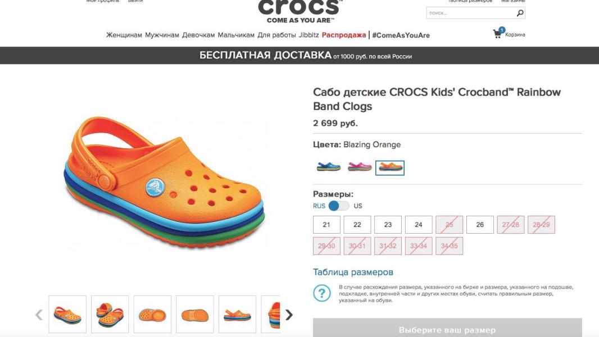Click the question mark help icon
The image size is (599, 337).
click(x=321, y=294)
